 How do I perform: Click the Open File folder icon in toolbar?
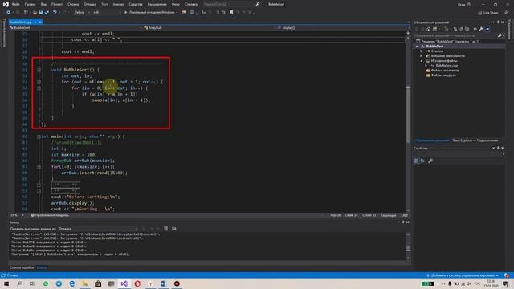[35, 13]
